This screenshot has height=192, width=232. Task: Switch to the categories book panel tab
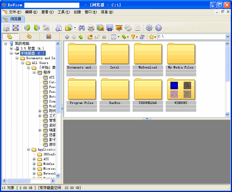point(49,37)
